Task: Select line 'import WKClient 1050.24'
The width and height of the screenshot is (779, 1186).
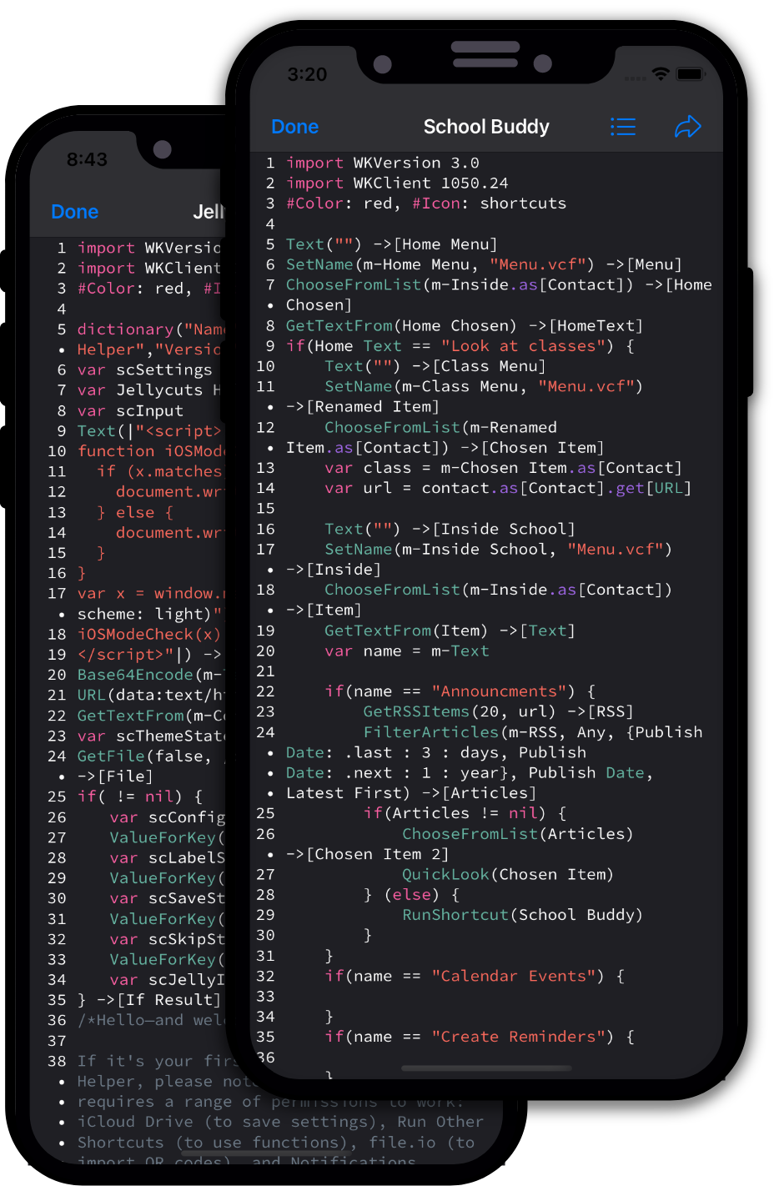Action: pos(397,183)
